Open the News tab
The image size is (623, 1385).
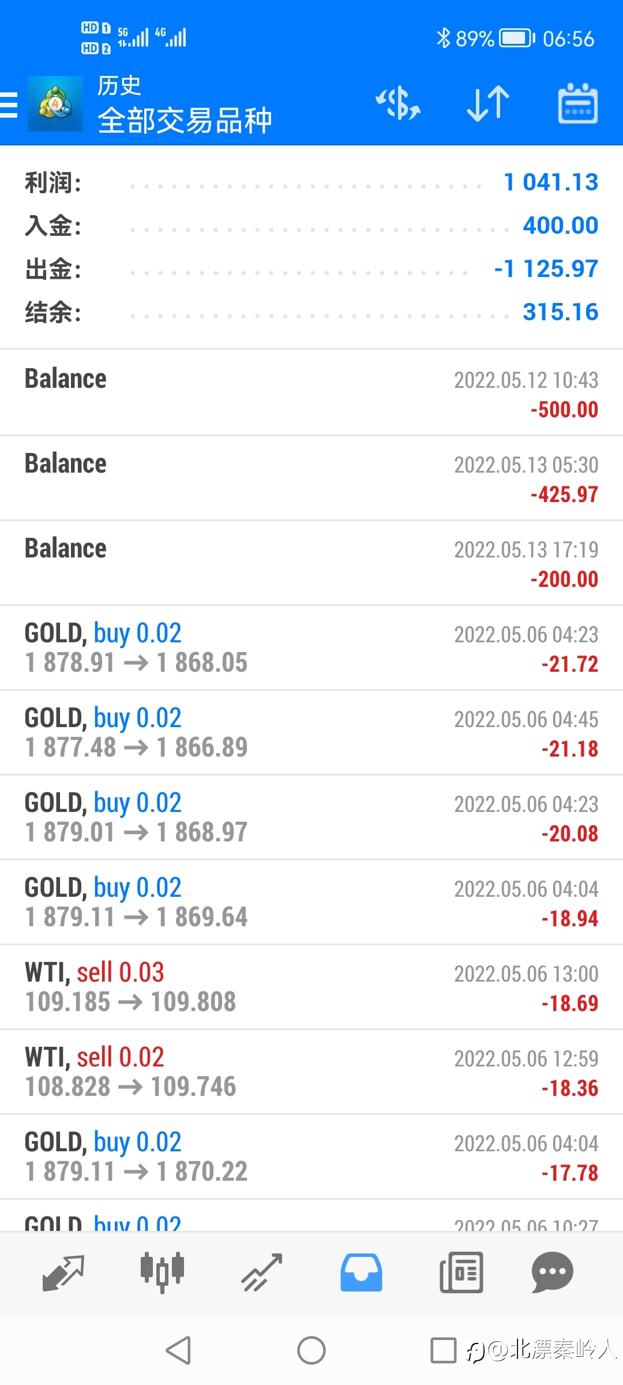tap(461, 1272)
